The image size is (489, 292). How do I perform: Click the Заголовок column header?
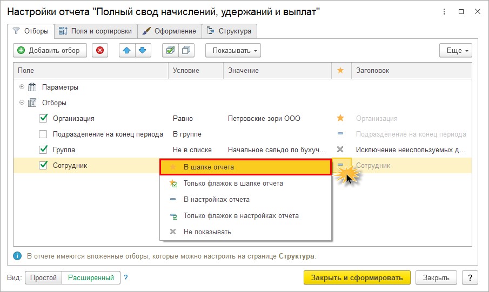[411, 70]
